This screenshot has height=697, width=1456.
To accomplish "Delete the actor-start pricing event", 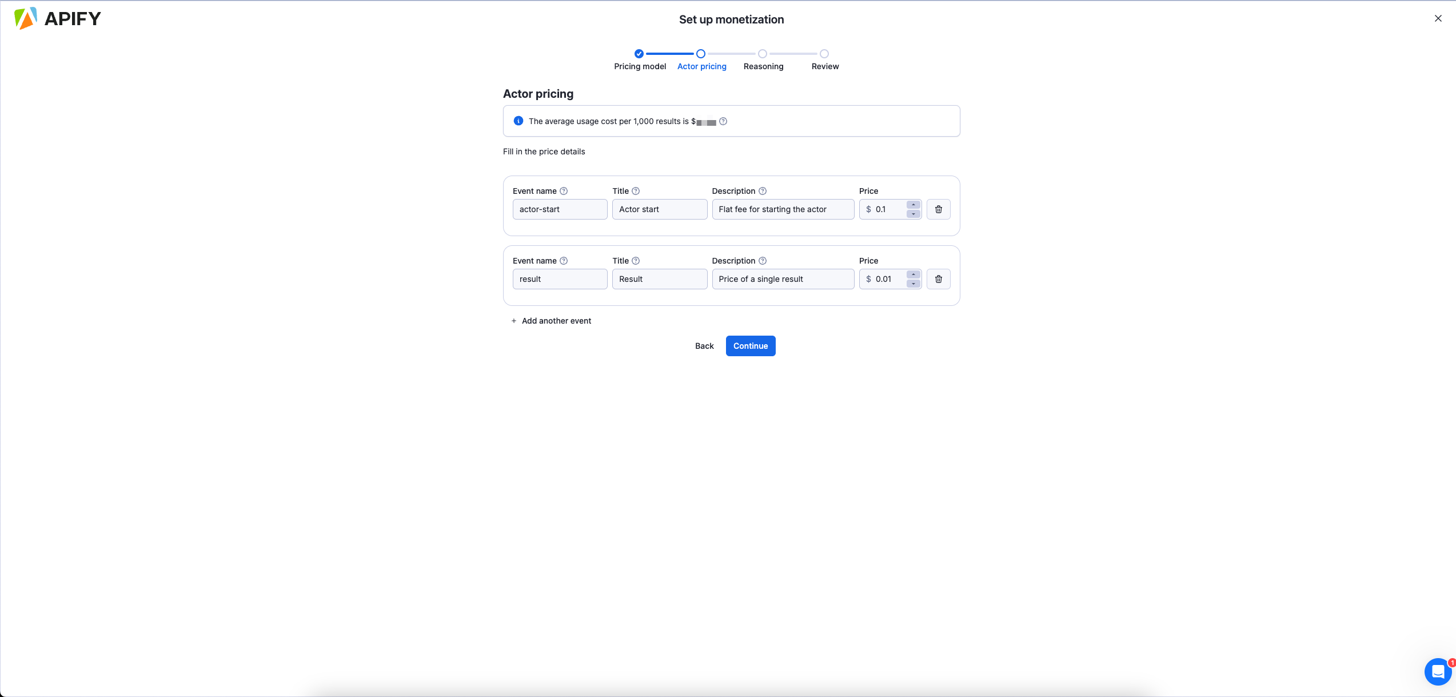I will click(938, 209).
